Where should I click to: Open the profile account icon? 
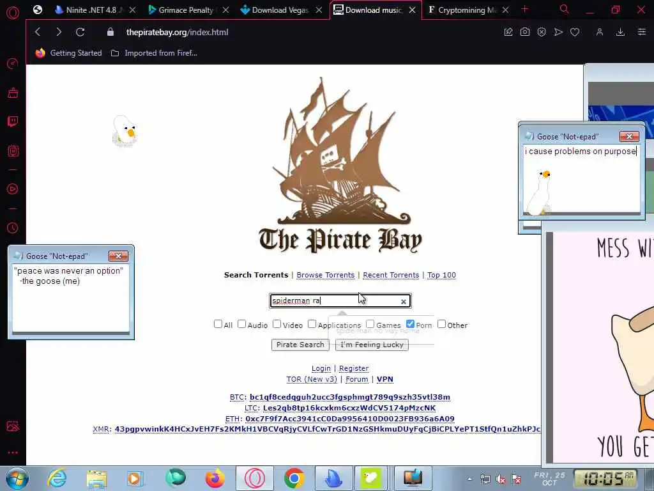599,32
